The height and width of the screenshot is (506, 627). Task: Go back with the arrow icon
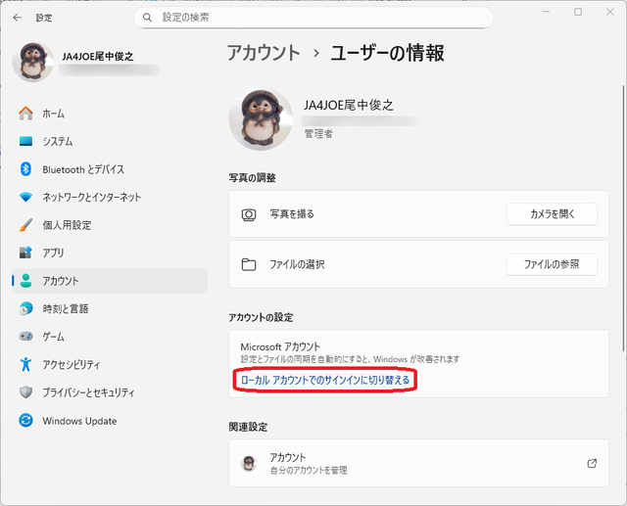coord(18,18)
